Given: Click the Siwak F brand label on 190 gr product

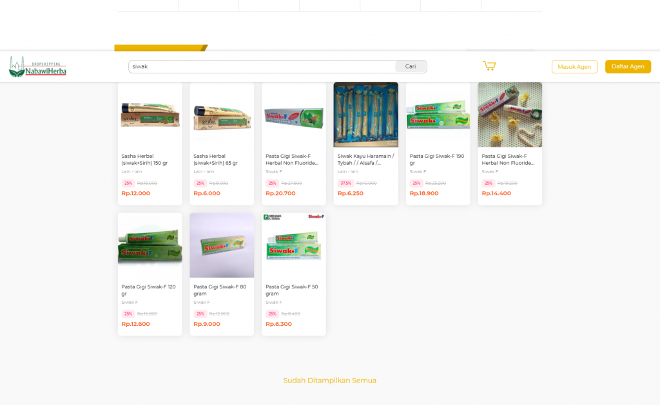Looking at the screenshot, I should click(417, 171).
